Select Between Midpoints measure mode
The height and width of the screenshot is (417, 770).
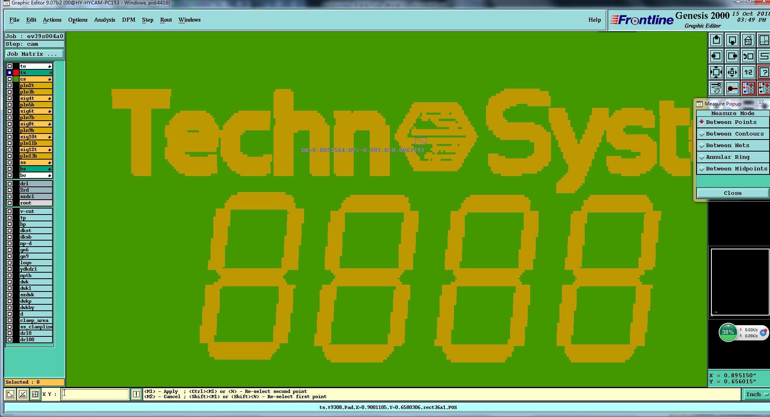point(733,169)
